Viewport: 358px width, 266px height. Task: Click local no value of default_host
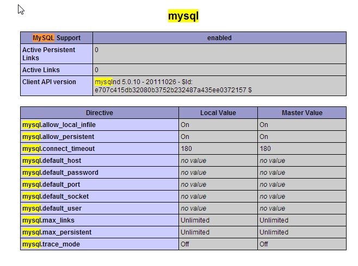194,161
